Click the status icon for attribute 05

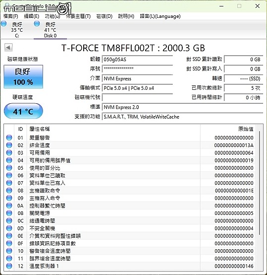tap(9, 168)
